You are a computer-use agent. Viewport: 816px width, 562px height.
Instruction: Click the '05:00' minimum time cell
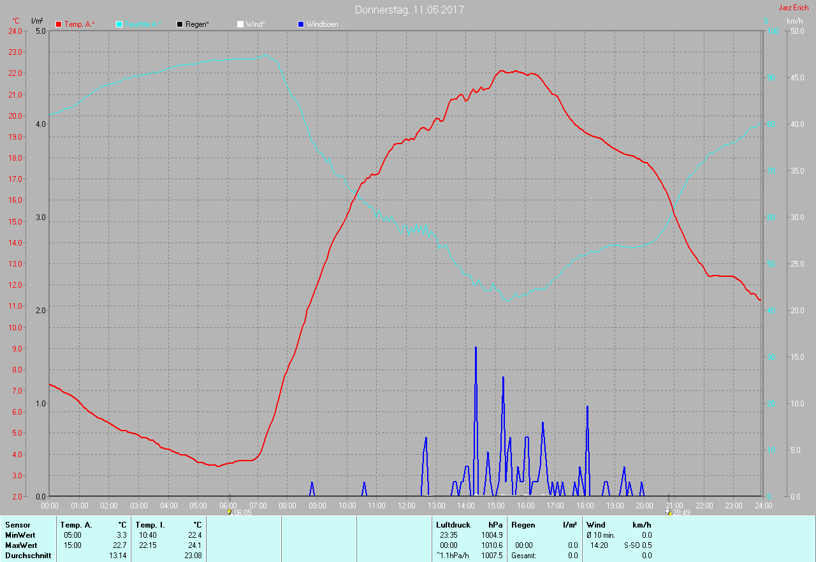click(73, 535)
